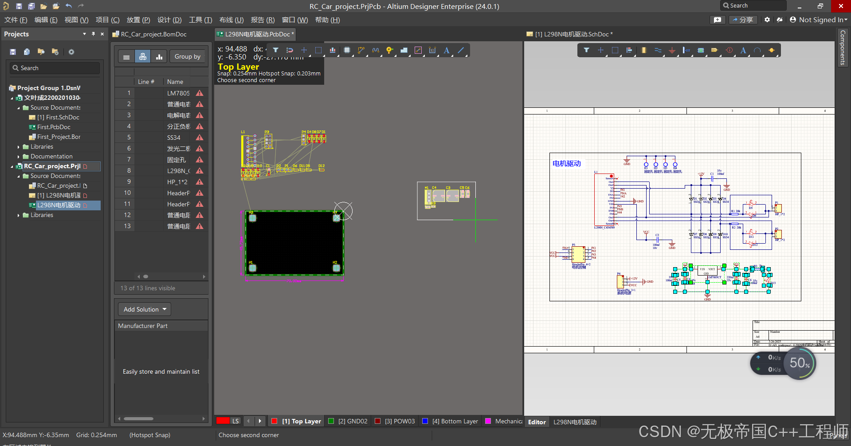Select the SS34 row in BOM
The image size is (851, 446).
coord(161,138)
